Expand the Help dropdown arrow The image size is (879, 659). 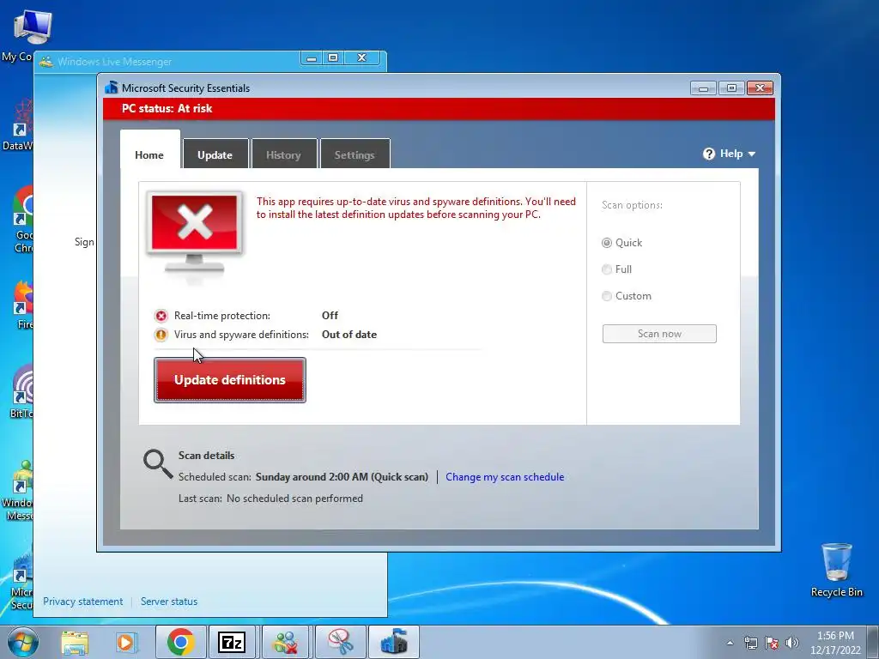coord(752,154)
